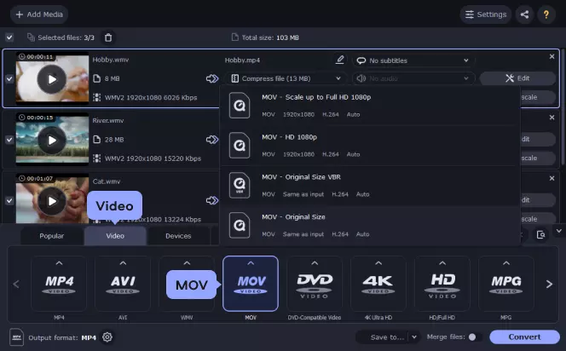Switch to the Video tab
566x351 pixels.
(x=115, y=236)
